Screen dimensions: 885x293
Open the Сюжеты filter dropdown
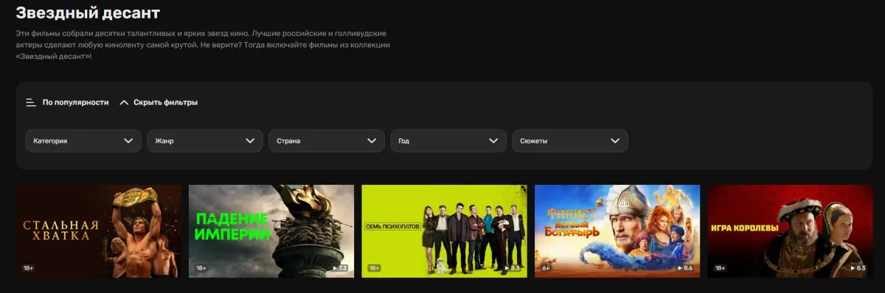[x=570, y=141]
